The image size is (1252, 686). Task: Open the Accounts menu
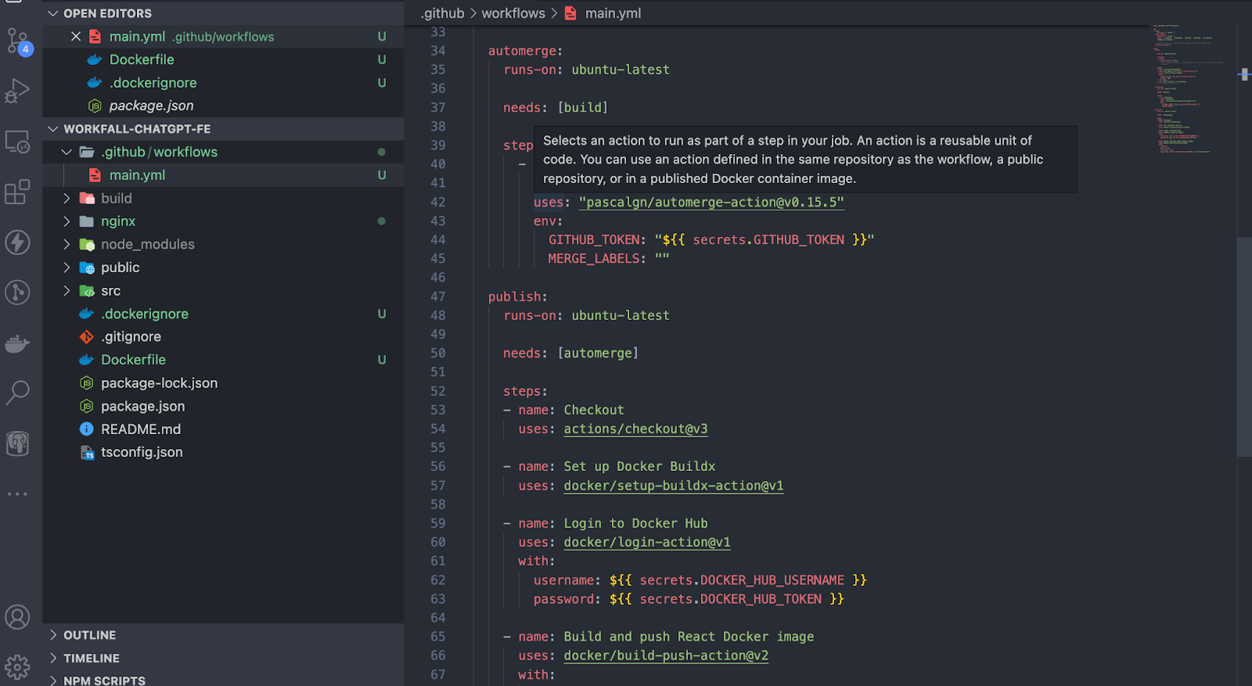tap(17, 617)
